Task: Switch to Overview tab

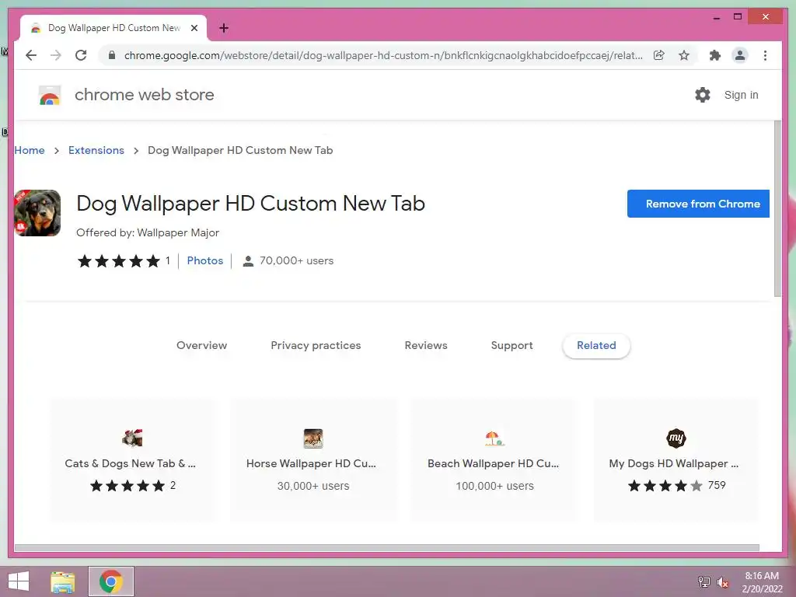Action: 201,345
